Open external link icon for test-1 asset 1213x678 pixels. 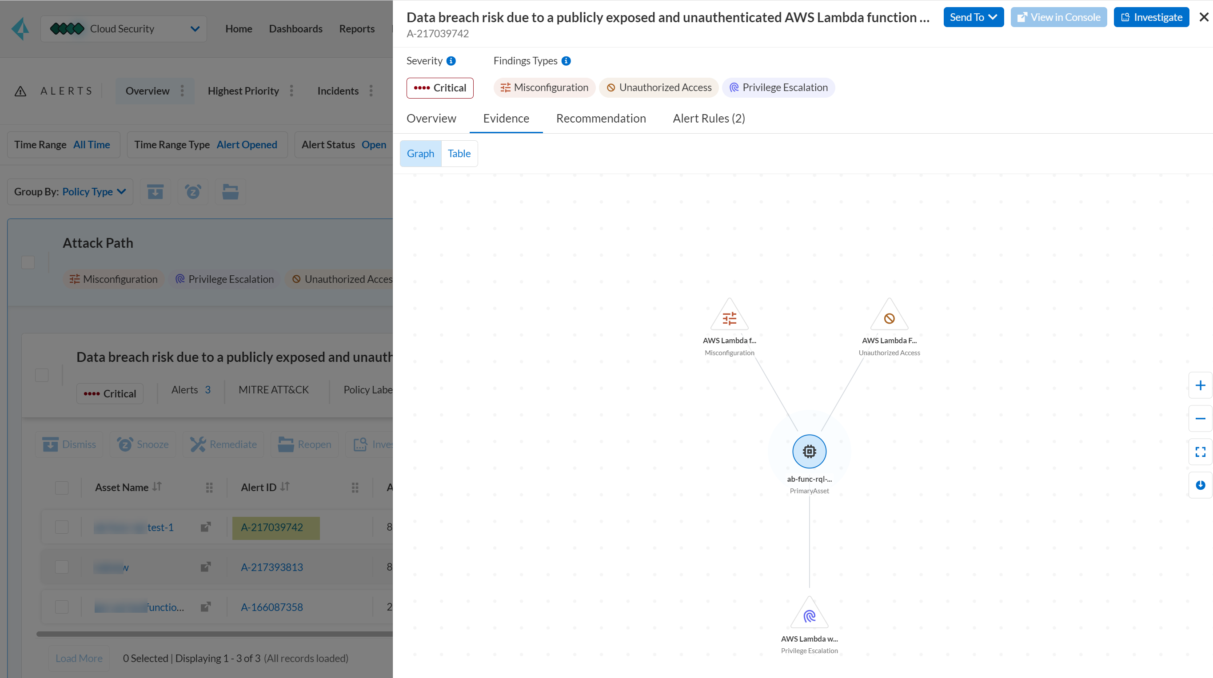[205, 527]
